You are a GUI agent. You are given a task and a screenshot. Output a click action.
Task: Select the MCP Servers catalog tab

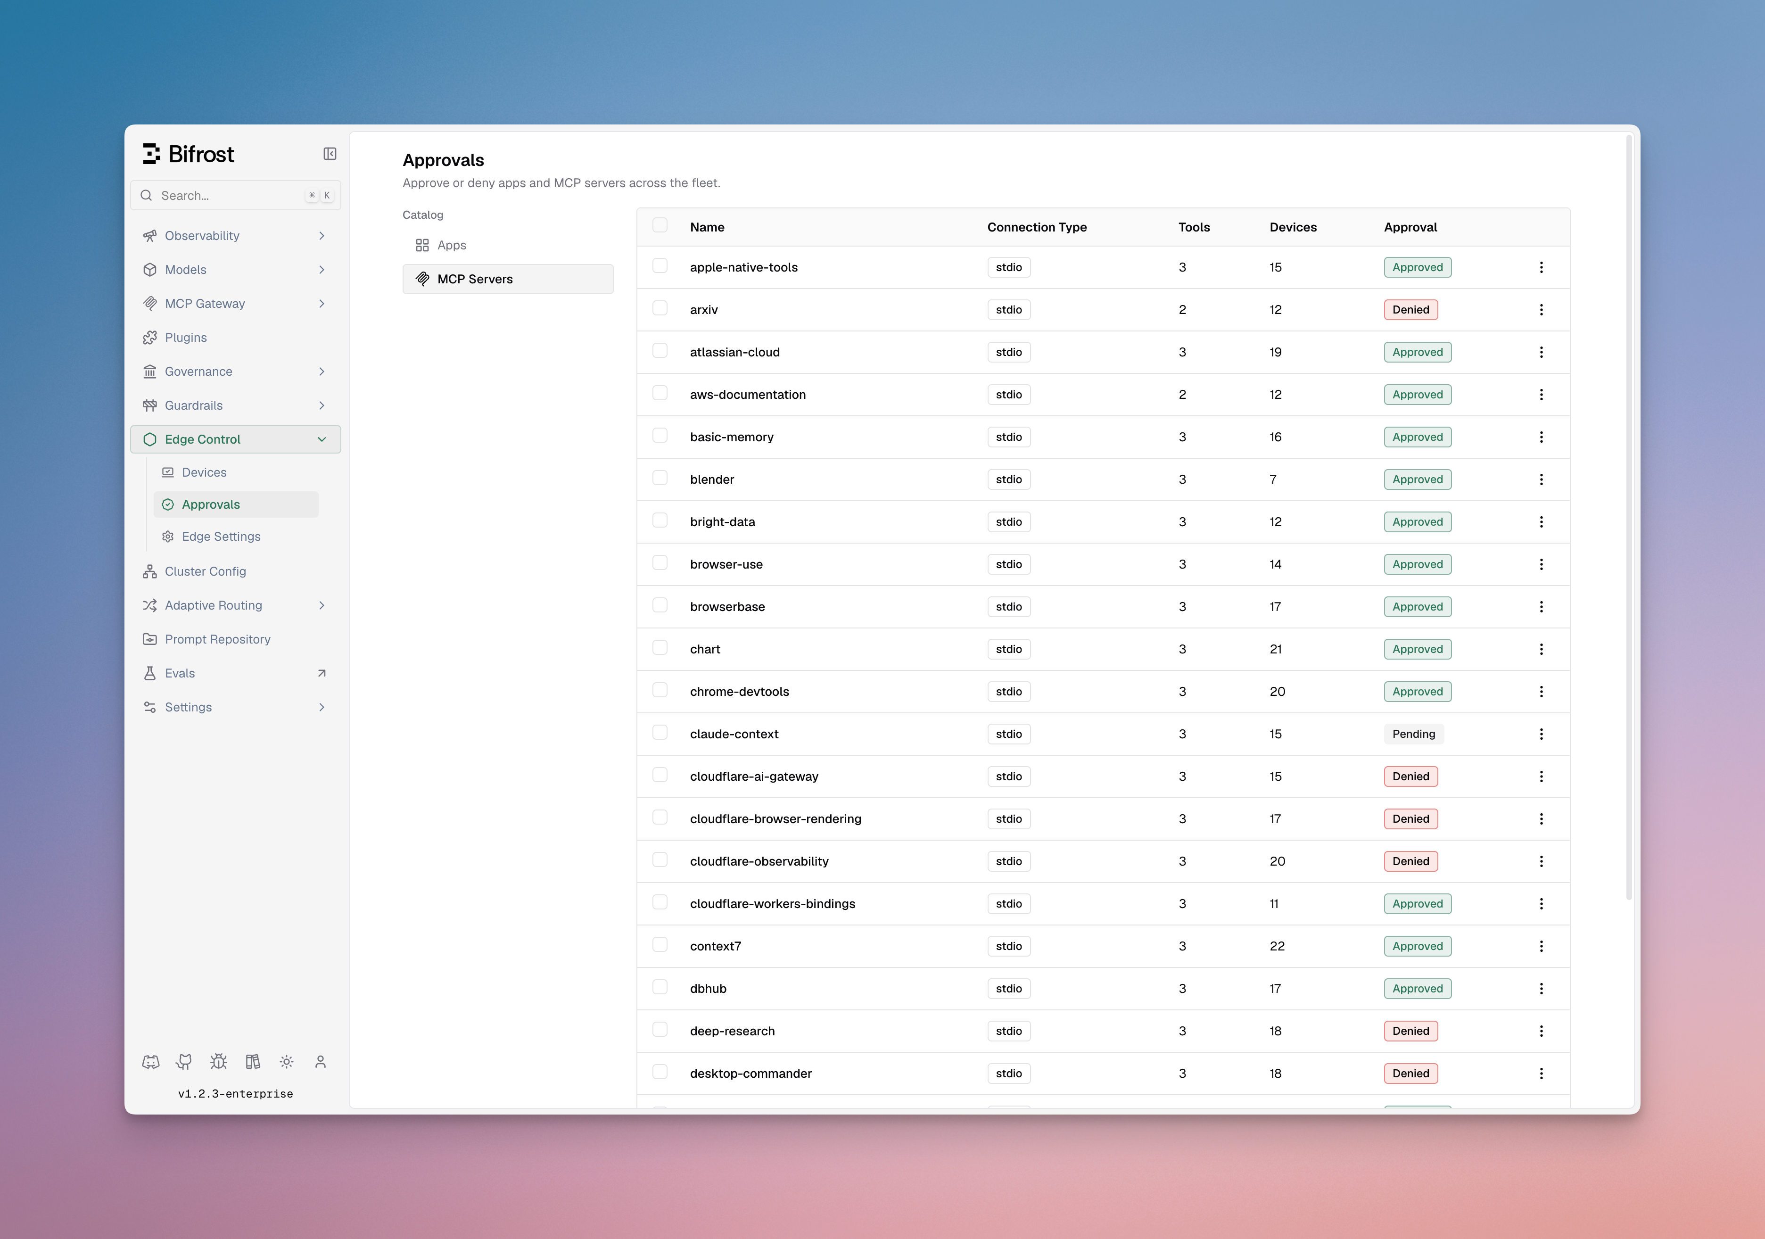click(507, 279)
